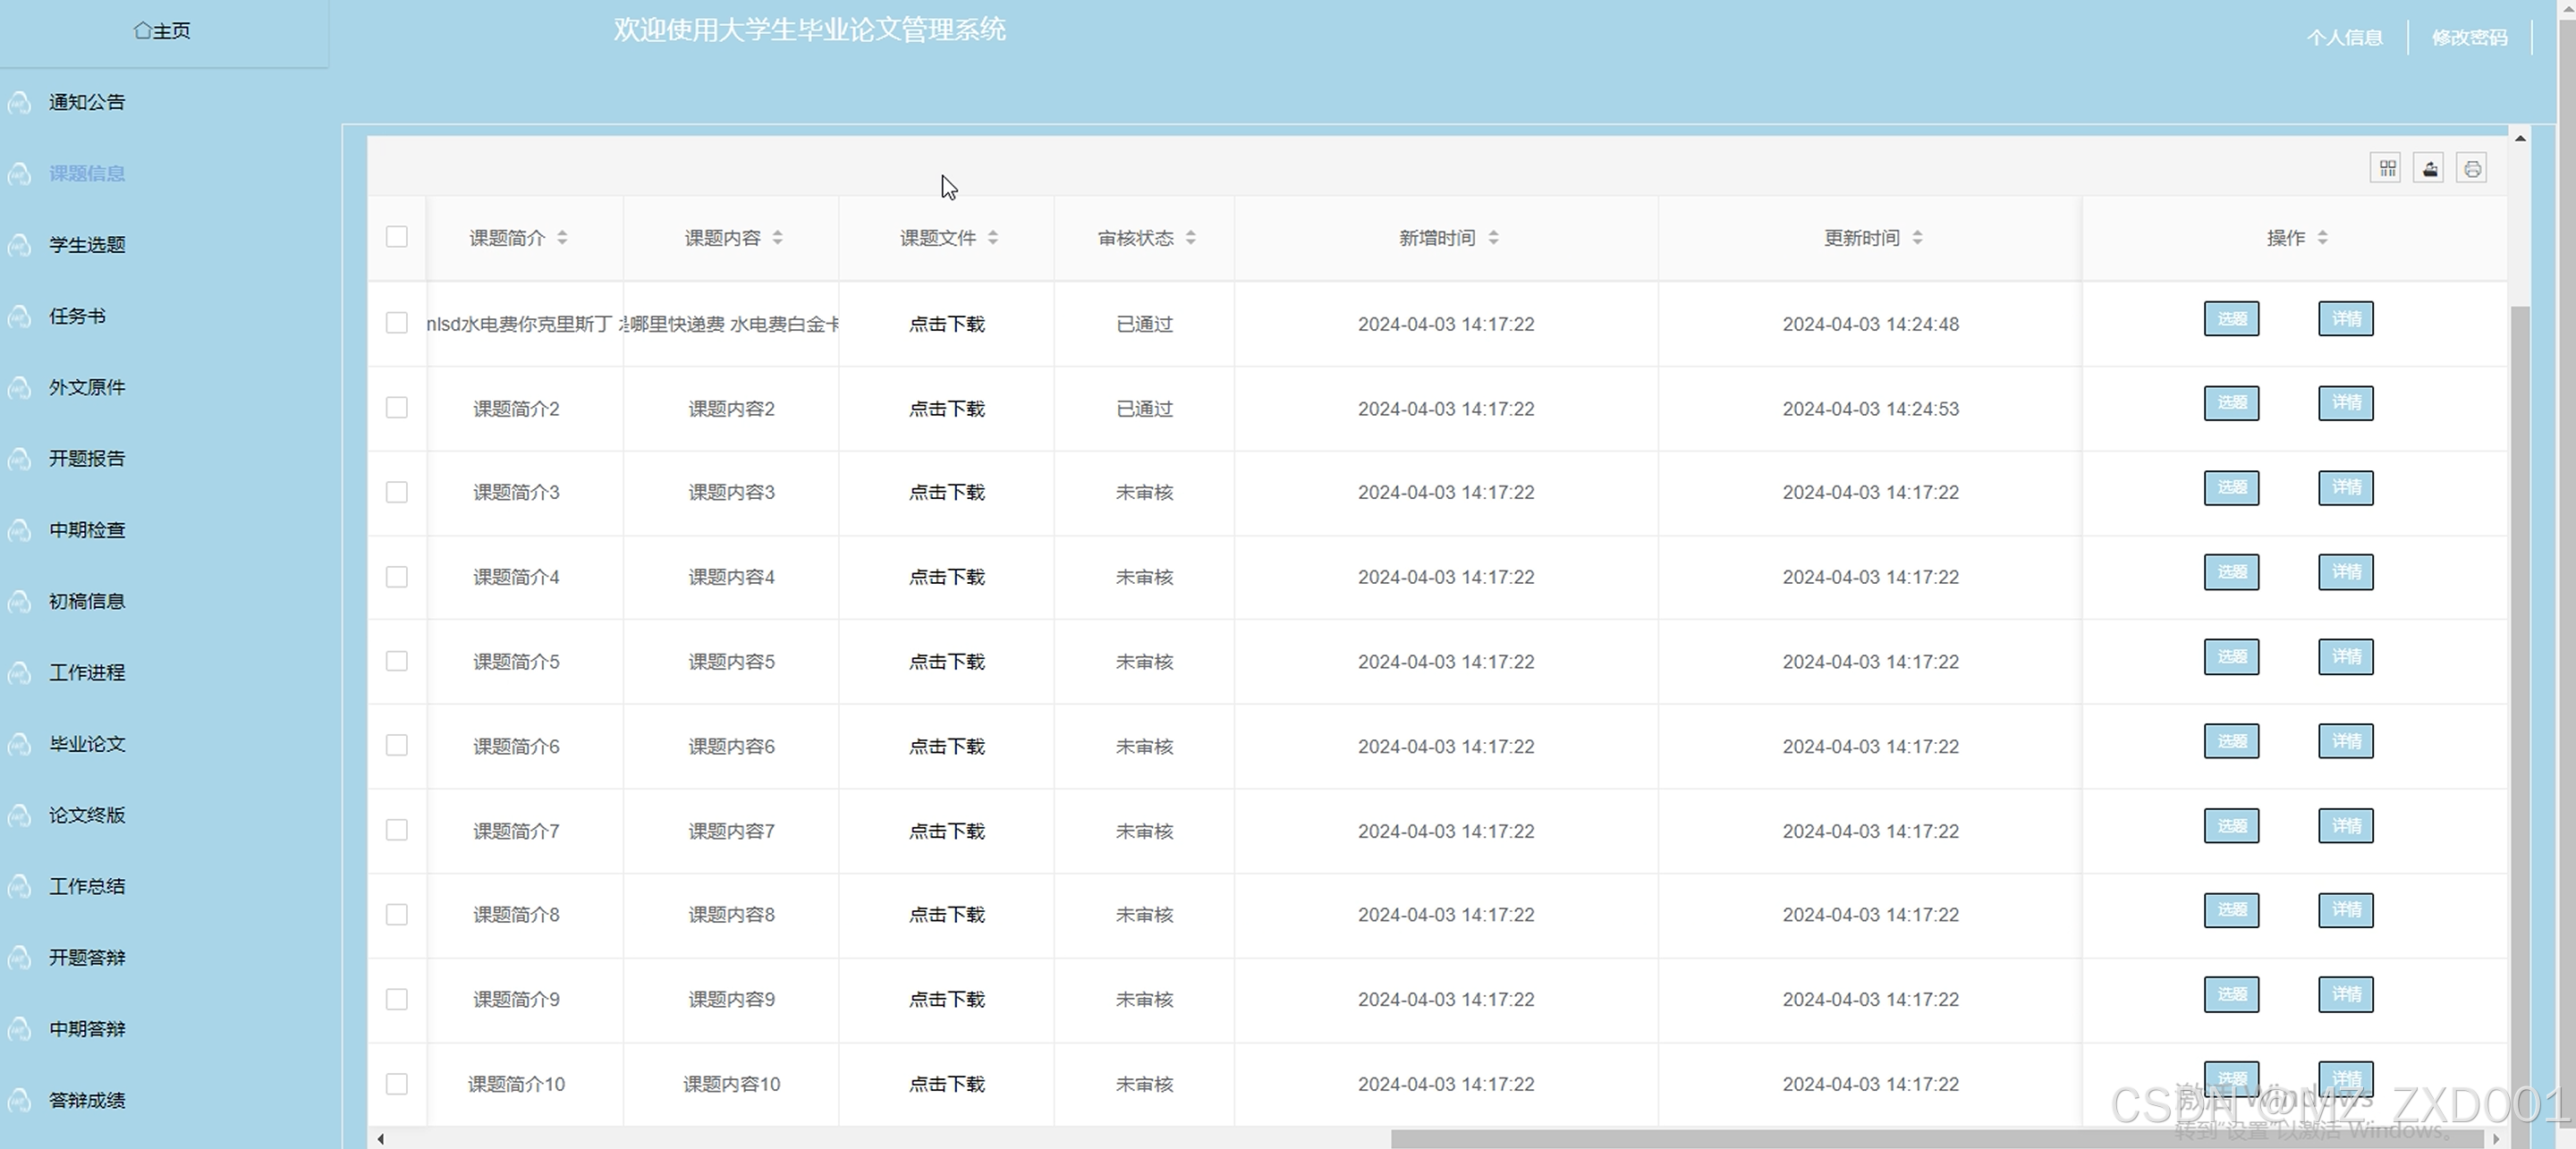Toggle the select-all checkbox in table header
Viewport: 2576px width, 1149px height.
pos(397,237)
